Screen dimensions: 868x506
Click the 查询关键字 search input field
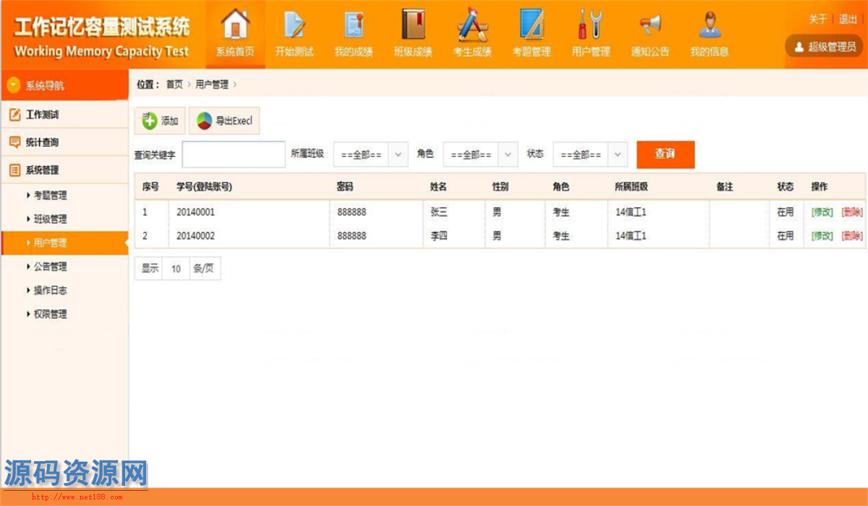tap(234, 155)
